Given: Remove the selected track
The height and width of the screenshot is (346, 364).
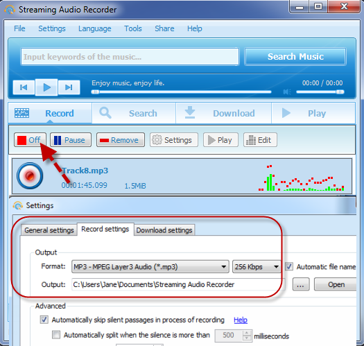Looking at the screenshot, I should tap(121, 140).
